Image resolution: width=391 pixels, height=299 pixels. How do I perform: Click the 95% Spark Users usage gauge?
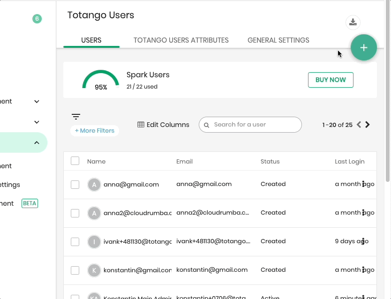pyautogui.click(x=101, y=80)
